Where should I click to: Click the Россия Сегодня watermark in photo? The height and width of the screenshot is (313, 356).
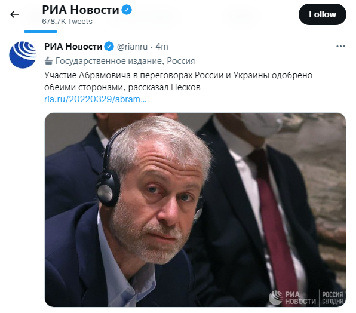tap(333, 298)
